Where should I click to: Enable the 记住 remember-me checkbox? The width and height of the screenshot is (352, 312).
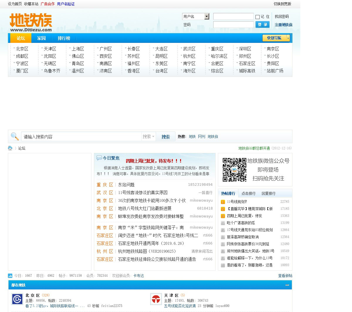click(x=258, y=17)
